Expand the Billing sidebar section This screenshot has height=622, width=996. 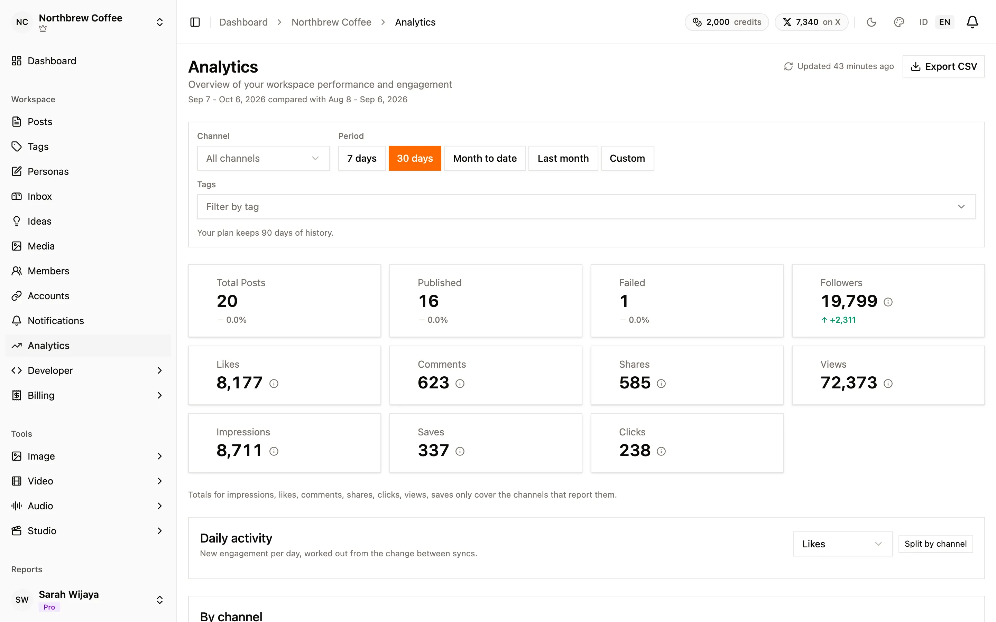point(88,395)
